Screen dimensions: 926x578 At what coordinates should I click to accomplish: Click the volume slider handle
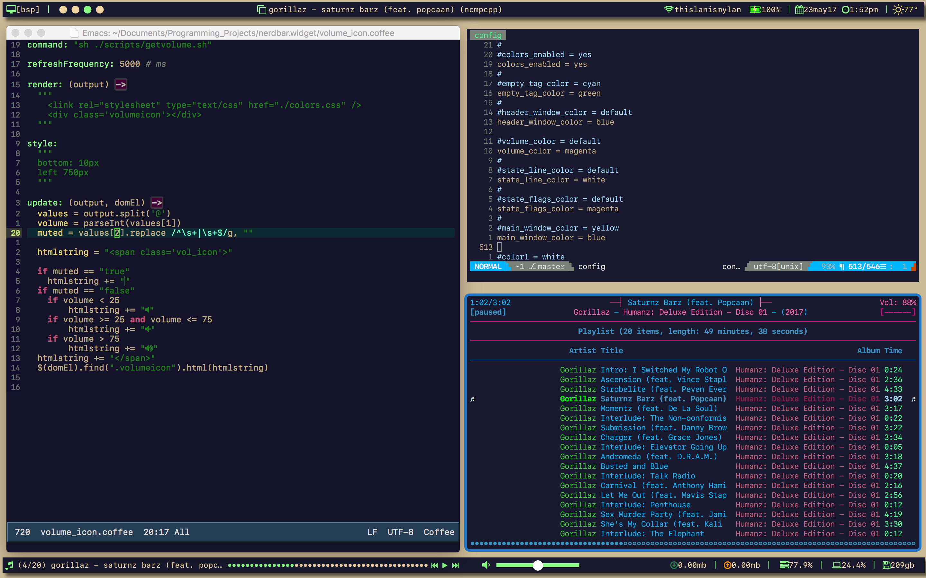[x=538, y=565]
